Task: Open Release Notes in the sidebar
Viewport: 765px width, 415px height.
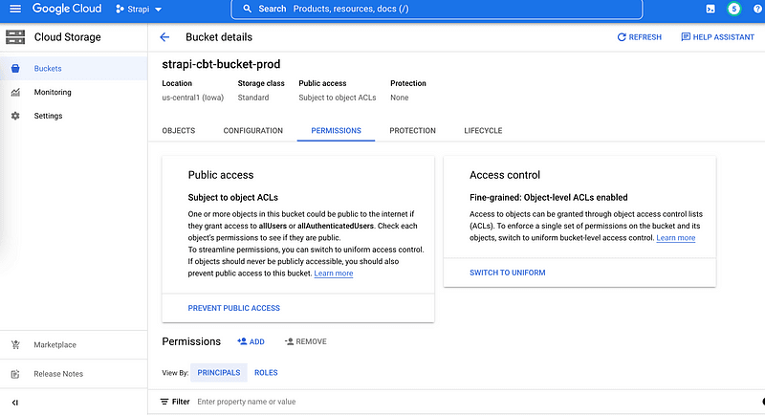Action: coord(74,374)
